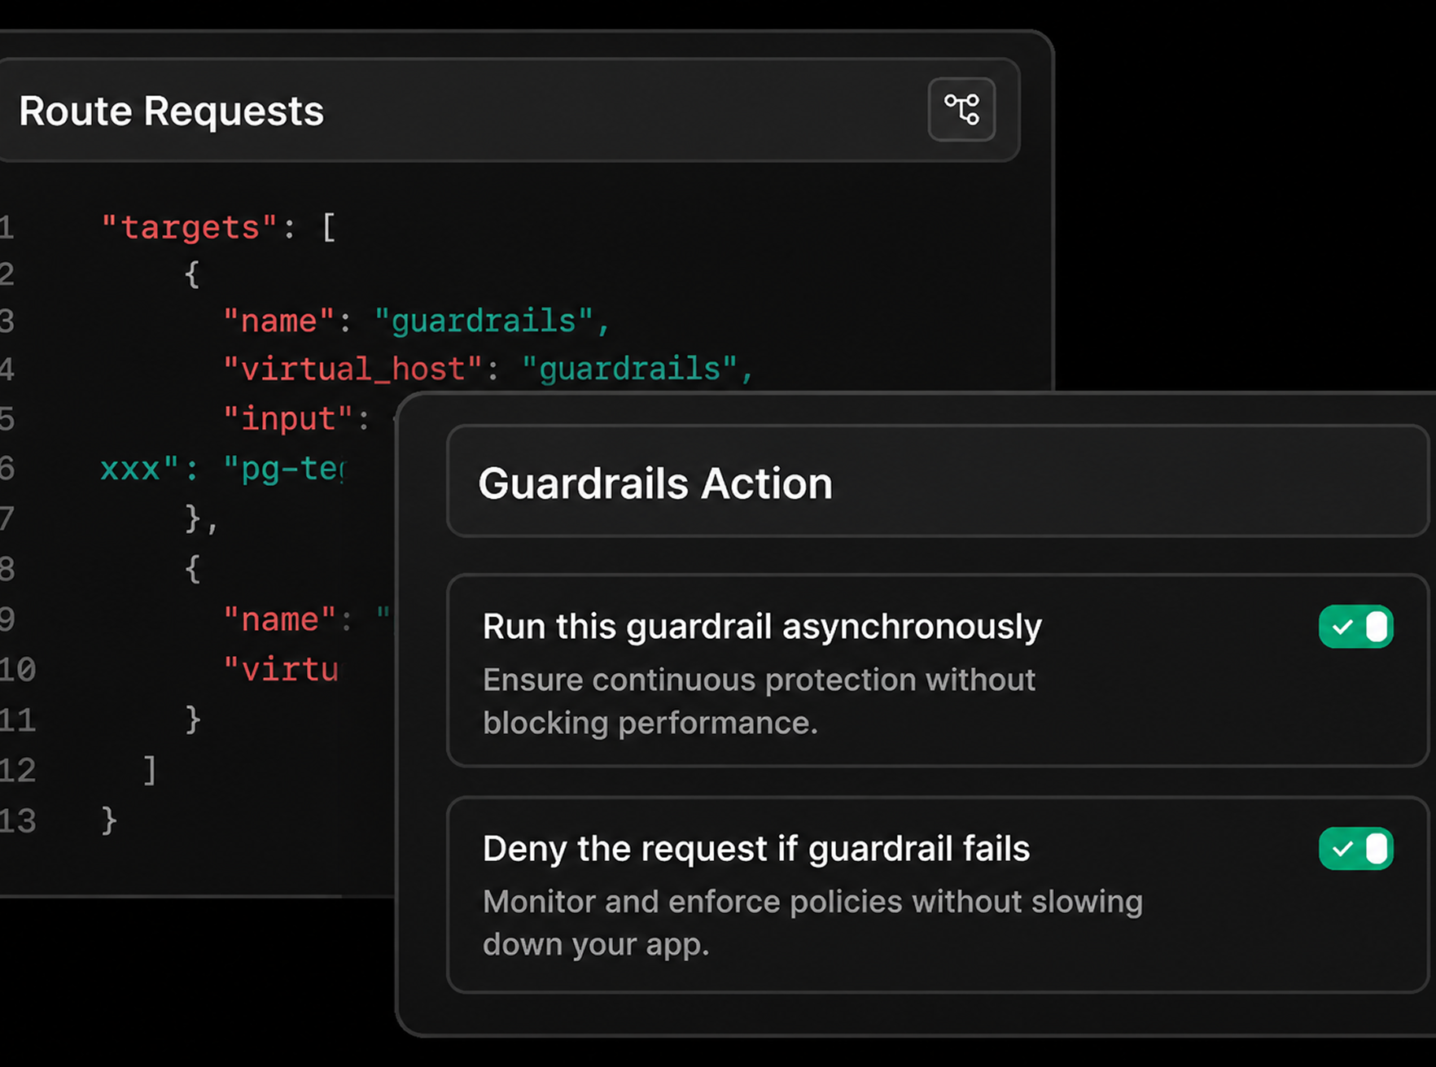
Task: Click line number 13 in the gutter
Action: pos(18,820)
